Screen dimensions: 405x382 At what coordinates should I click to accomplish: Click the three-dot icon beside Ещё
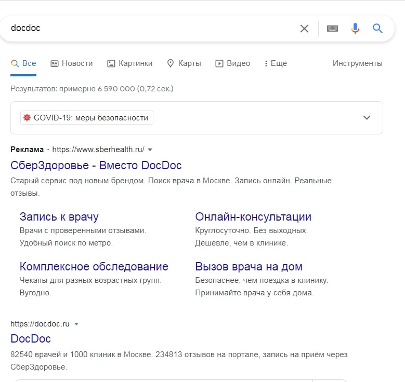266,63
